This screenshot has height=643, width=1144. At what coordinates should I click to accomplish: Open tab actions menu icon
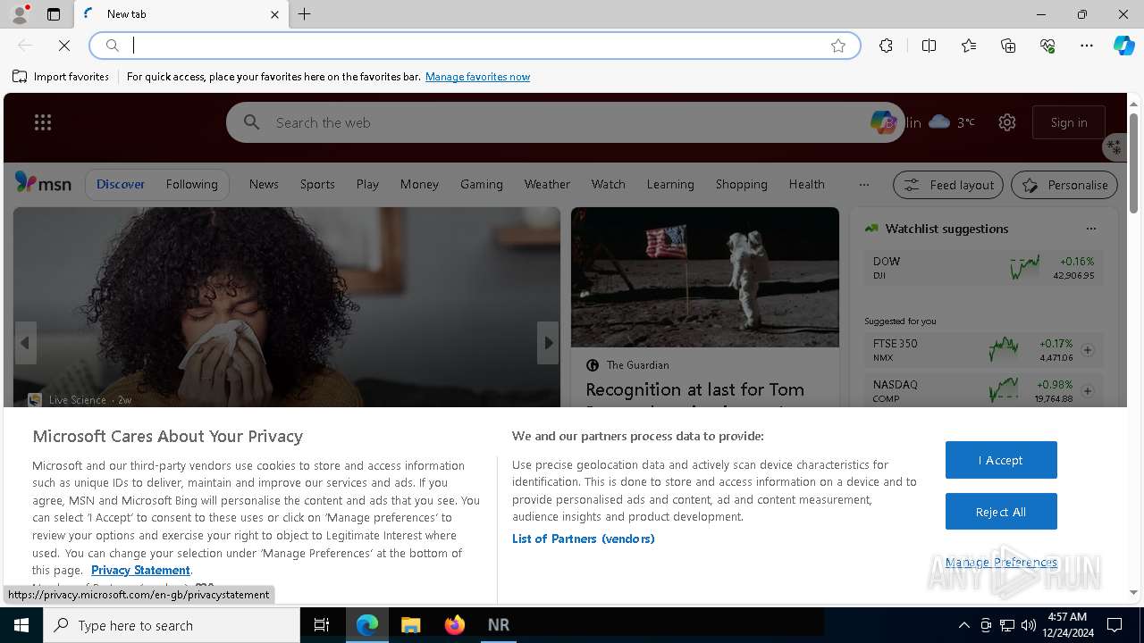coord(54,14)
